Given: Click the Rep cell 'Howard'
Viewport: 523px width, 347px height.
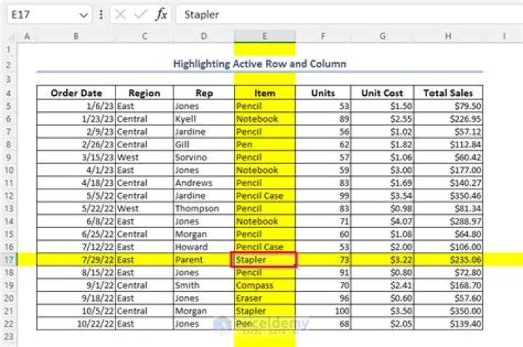Looking at the screenshot, I should (204, 247).
